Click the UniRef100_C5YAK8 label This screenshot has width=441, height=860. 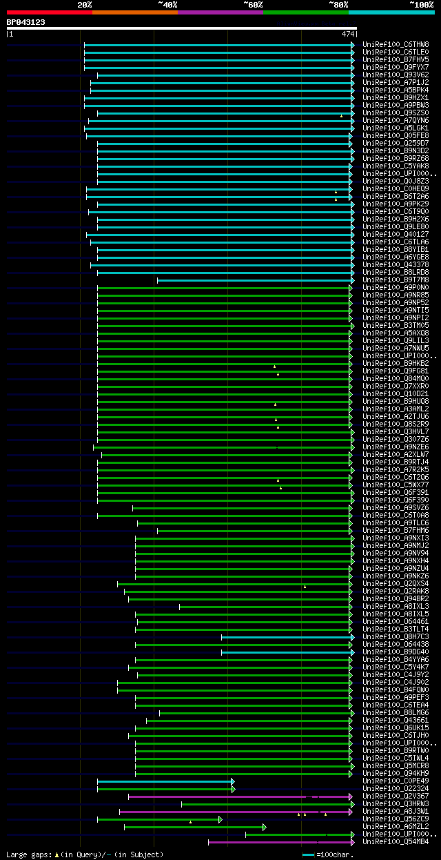(x=396, y=166)
